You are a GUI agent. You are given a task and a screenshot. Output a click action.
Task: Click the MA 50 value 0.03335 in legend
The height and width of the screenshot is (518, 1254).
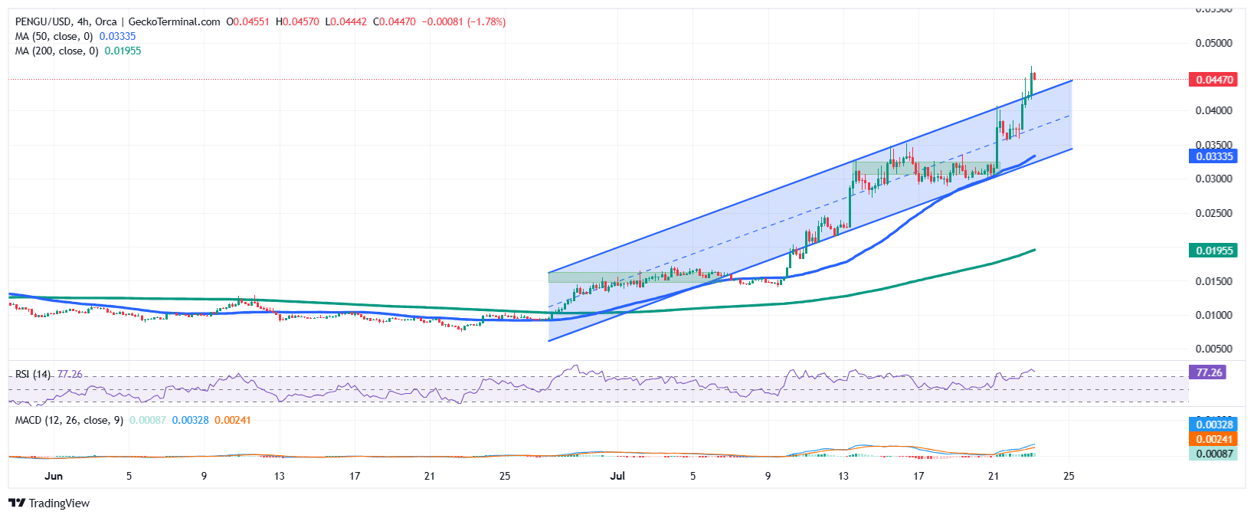pyautogui.click(x=118, y=37)
